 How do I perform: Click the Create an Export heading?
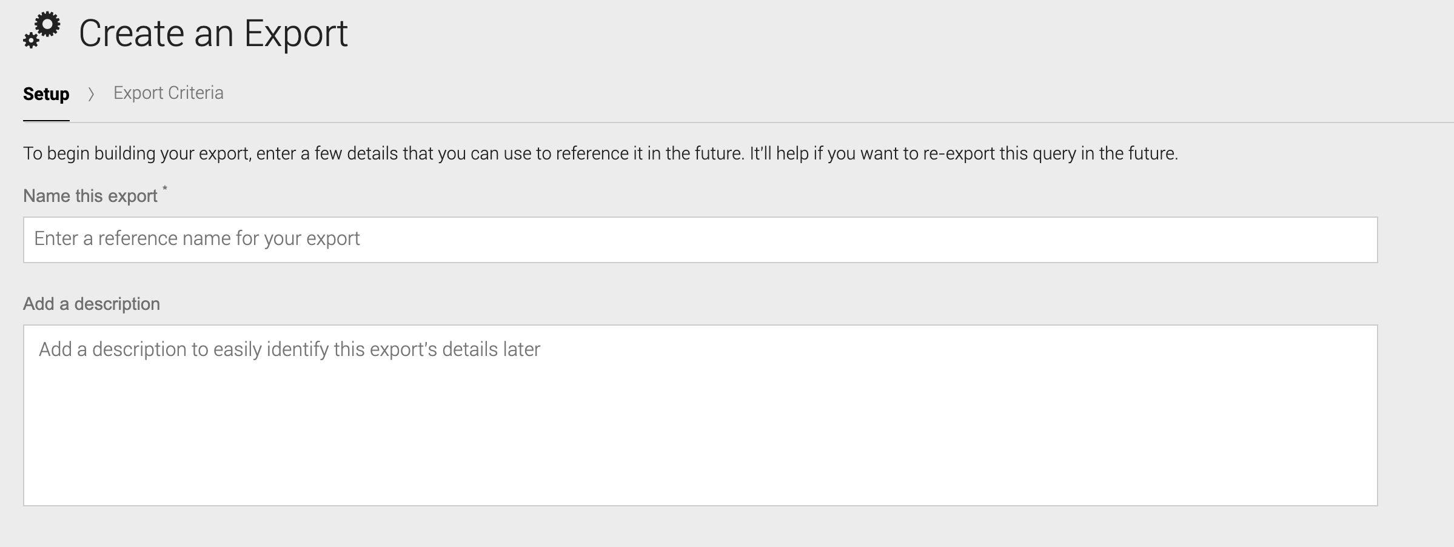213,33
